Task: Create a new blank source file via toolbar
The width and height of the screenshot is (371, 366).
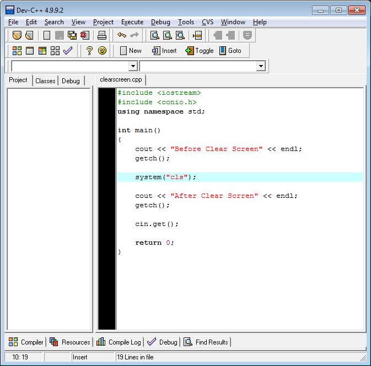Action: pos(47,35)
